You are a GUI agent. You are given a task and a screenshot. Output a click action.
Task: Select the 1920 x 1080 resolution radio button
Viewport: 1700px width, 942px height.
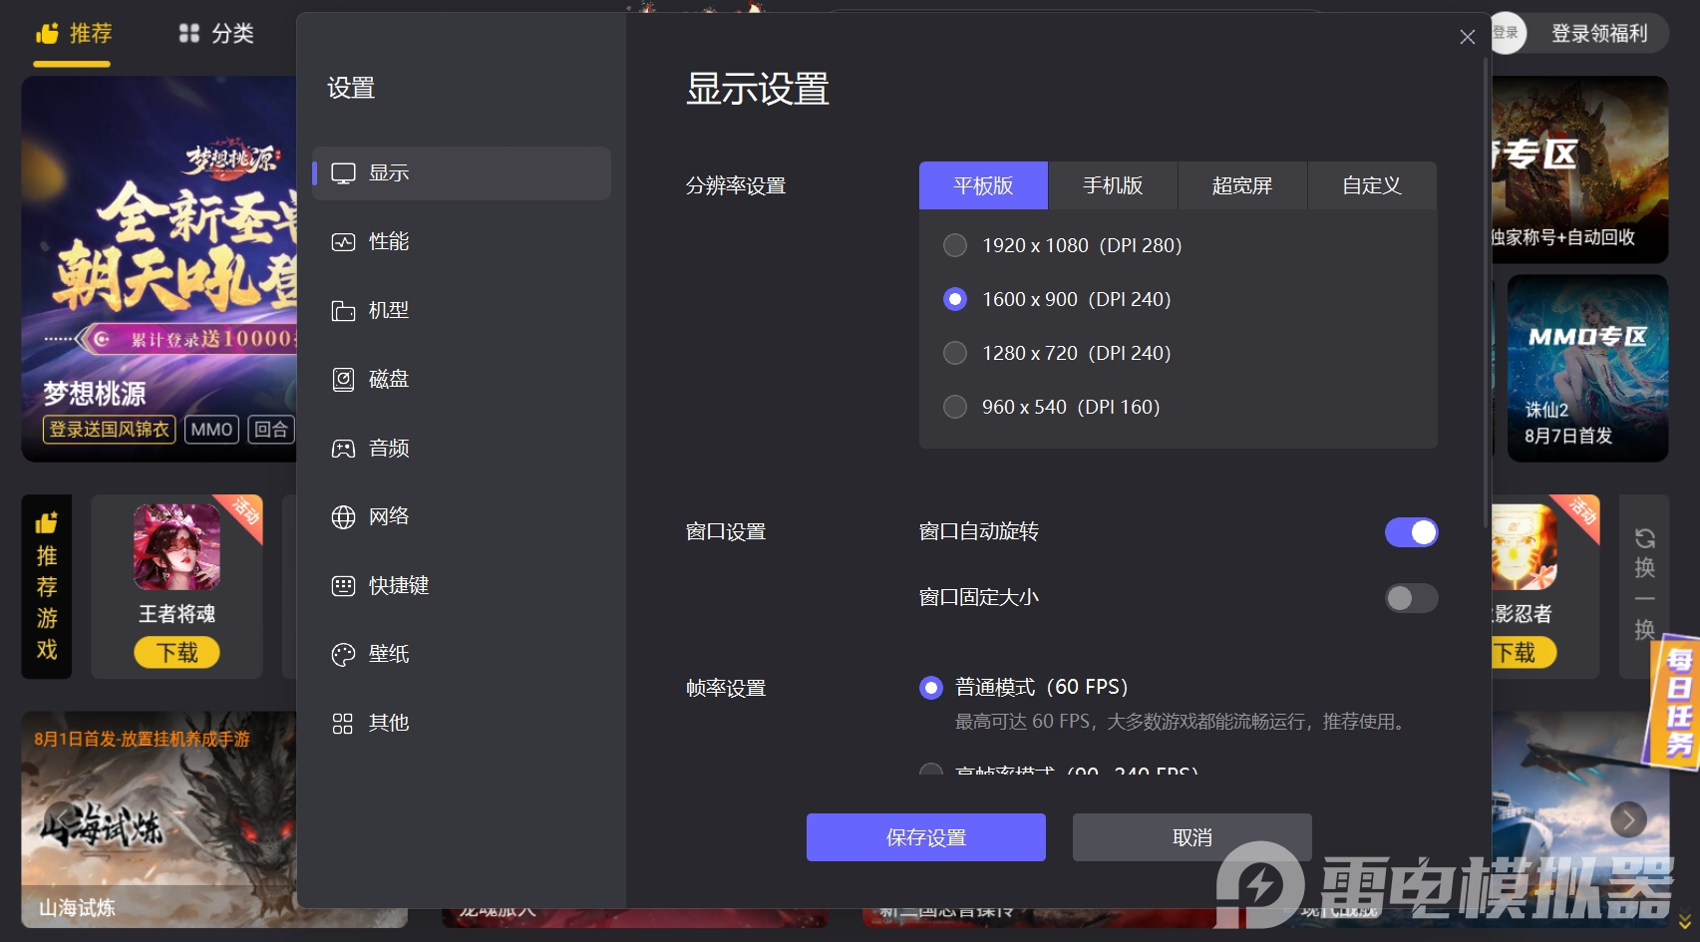[954, 244]
